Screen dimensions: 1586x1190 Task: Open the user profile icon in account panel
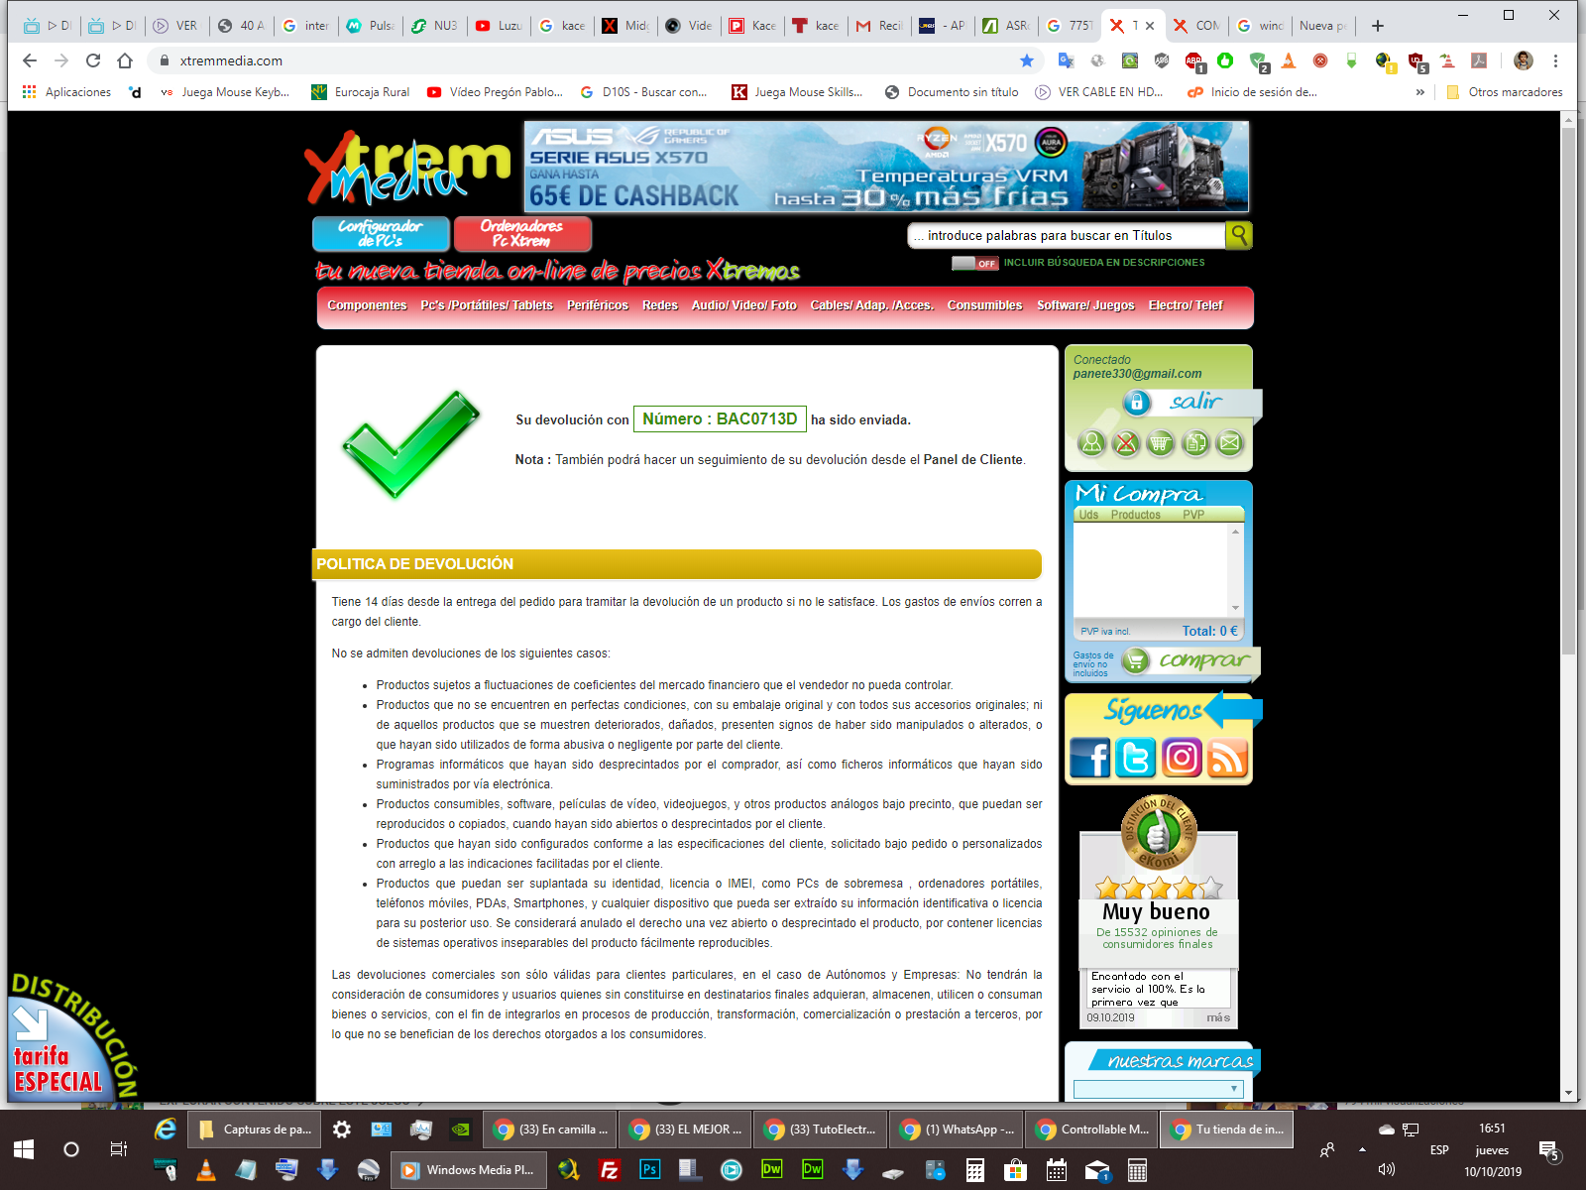(x=1091, y=443)
